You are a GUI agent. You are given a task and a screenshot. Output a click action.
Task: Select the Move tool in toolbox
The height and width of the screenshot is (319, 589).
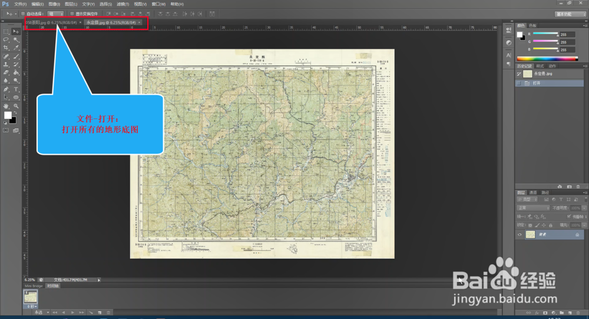(16, 32)
